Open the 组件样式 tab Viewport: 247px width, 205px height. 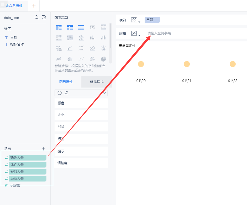point(97,82)
